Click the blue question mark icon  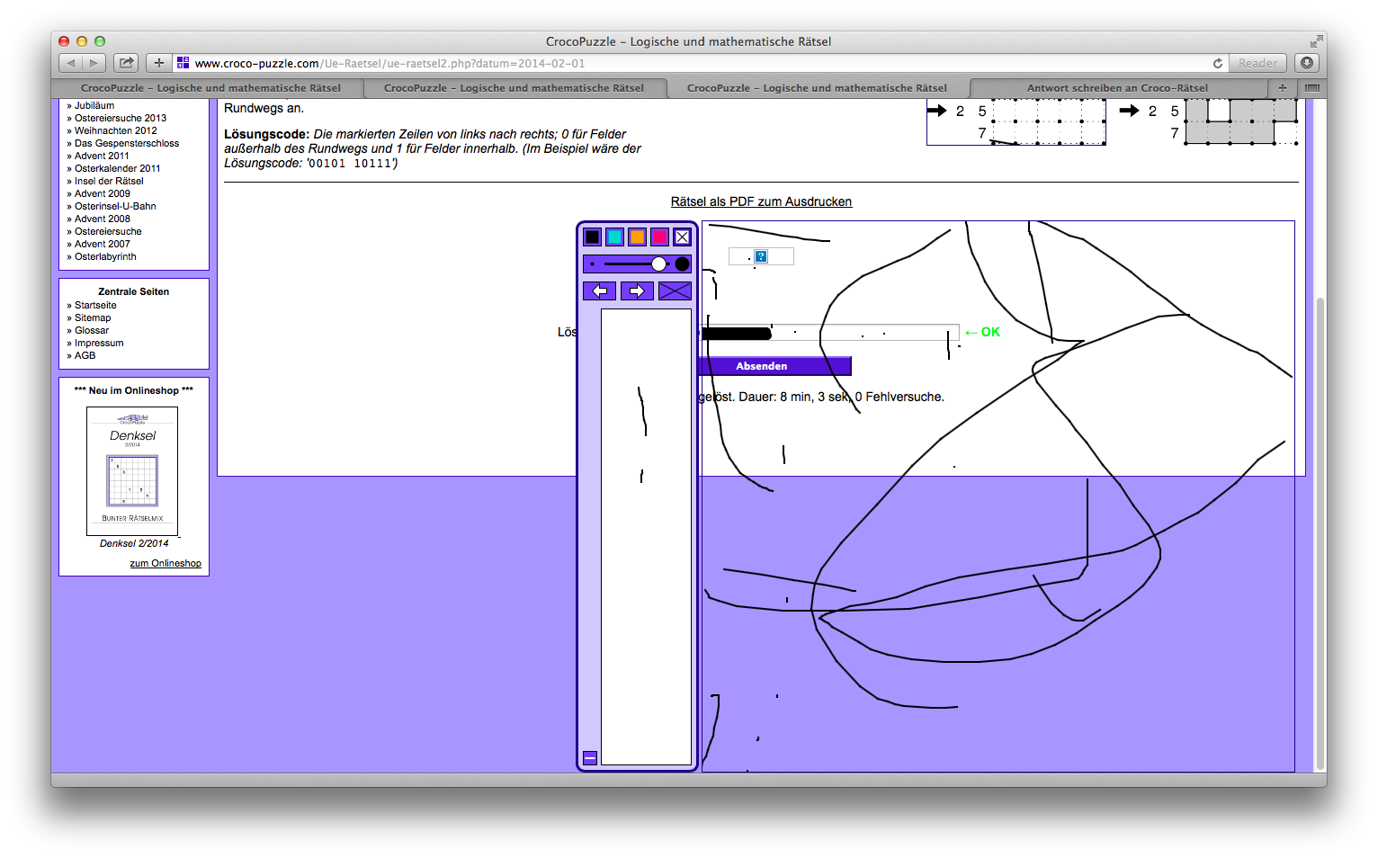[x=761, y=257]
